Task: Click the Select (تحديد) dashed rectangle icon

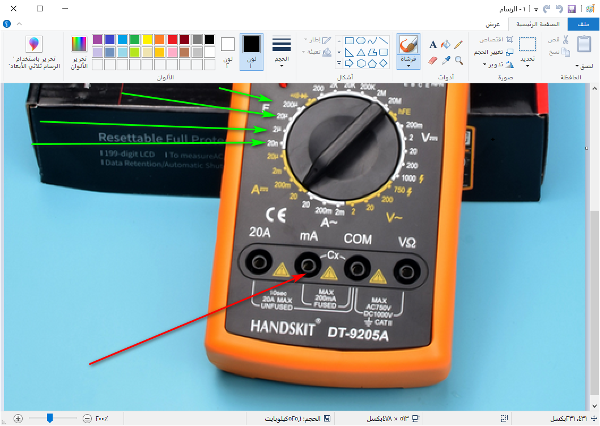Action: pos(527,44)
